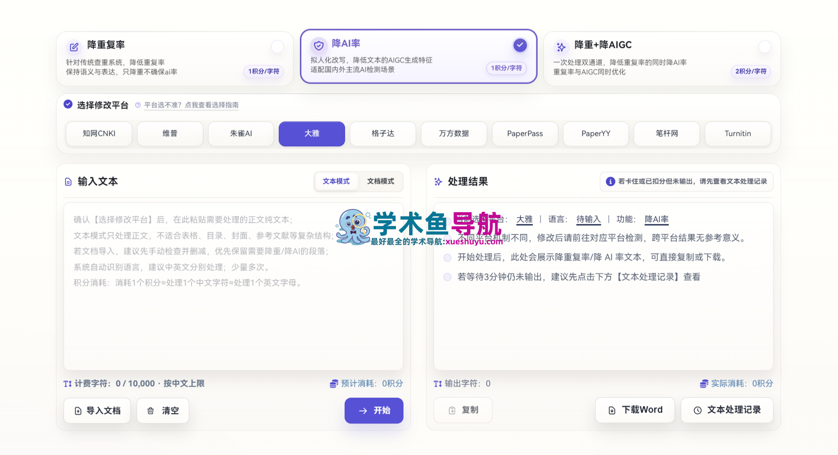Screen dimensions: 838x455
Task: Click the 复制 button
Action: (463, 410)
